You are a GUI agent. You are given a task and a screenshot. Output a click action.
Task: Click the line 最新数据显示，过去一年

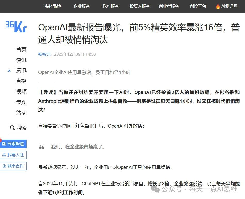click(106, 167)
